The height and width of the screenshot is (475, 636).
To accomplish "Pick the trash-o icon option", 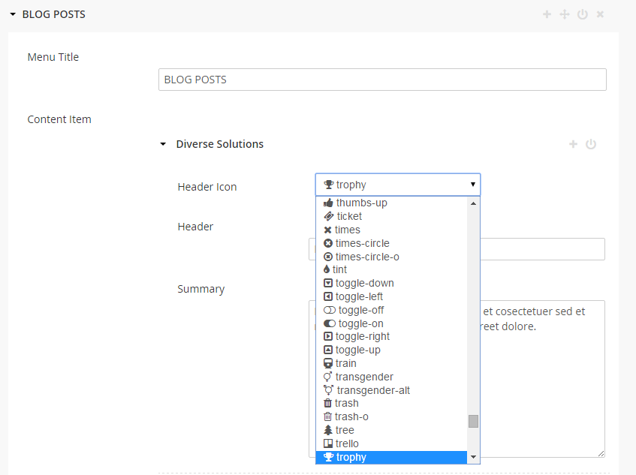I will [x=351, y=416].
